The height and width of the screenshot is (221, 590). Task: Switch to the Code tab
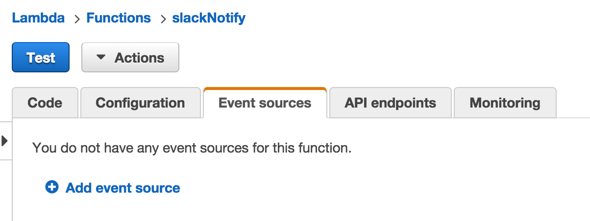pyautogui.click(x=45, y=103)
